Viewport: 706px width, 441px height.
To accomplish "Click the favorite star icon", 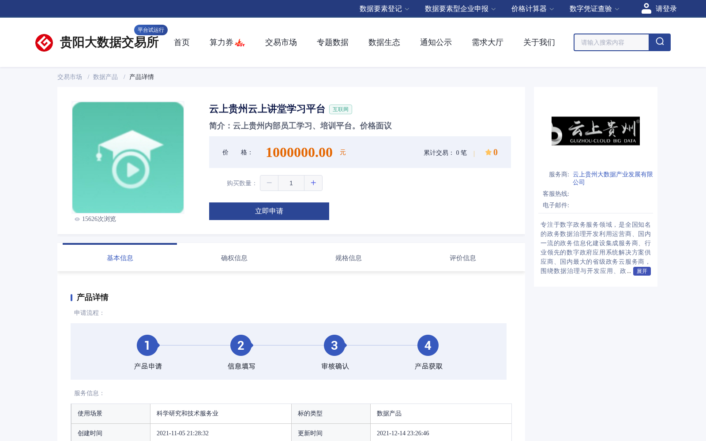I will (x=488, y=152).
